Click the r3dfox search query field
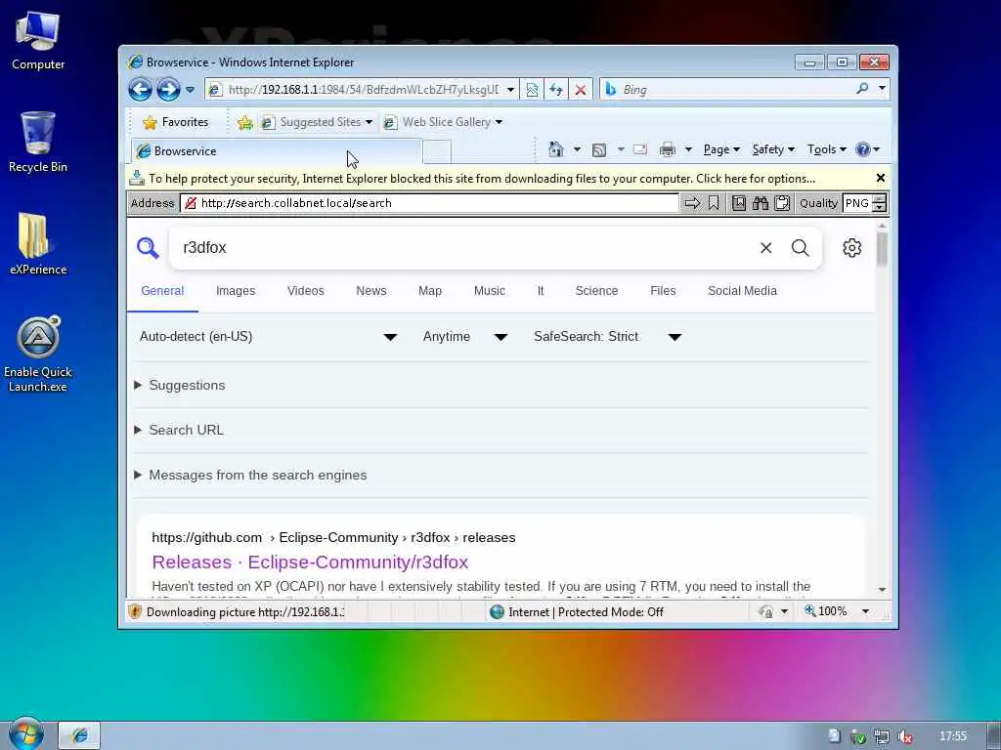 pos(462,247)
